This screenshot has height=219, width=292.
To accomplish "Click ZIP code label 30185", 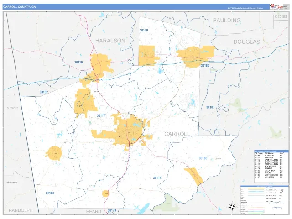I will pyautogui.click(x=203, y=158).
